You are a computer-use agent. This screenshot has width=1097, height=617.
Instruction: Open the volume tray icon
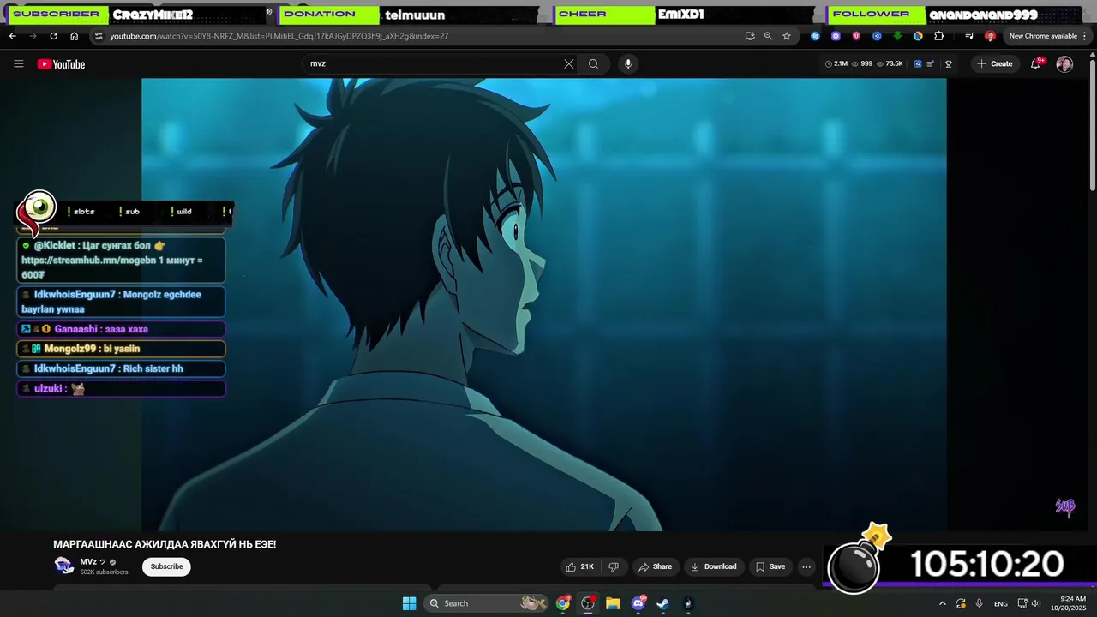click(x=1035, y=603)
